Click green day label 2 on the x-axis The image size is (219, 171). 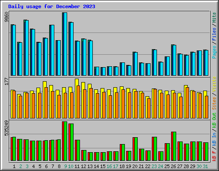coord(21,166)
